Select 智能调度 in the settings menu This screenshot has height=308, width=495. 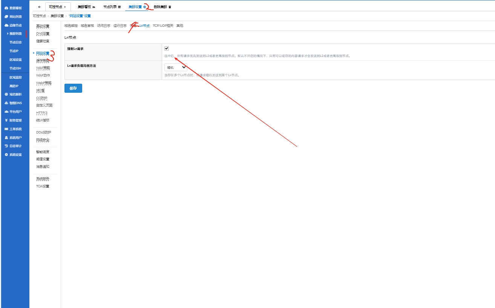pyautogui.click(x=43, y=152)
